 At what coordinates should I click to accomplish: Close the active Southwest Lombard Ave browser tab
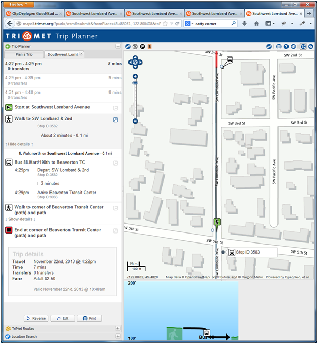(301, 14)
